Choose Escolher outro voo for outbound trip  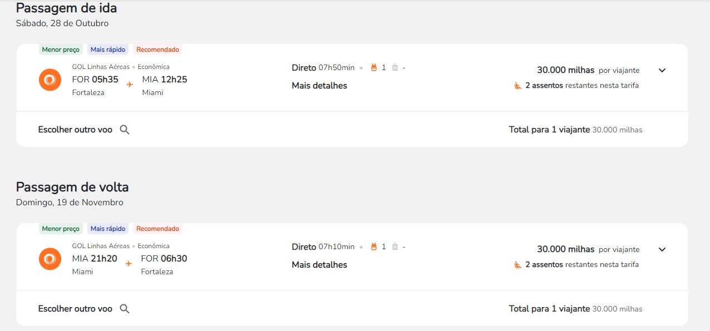[x=75, y=130]
